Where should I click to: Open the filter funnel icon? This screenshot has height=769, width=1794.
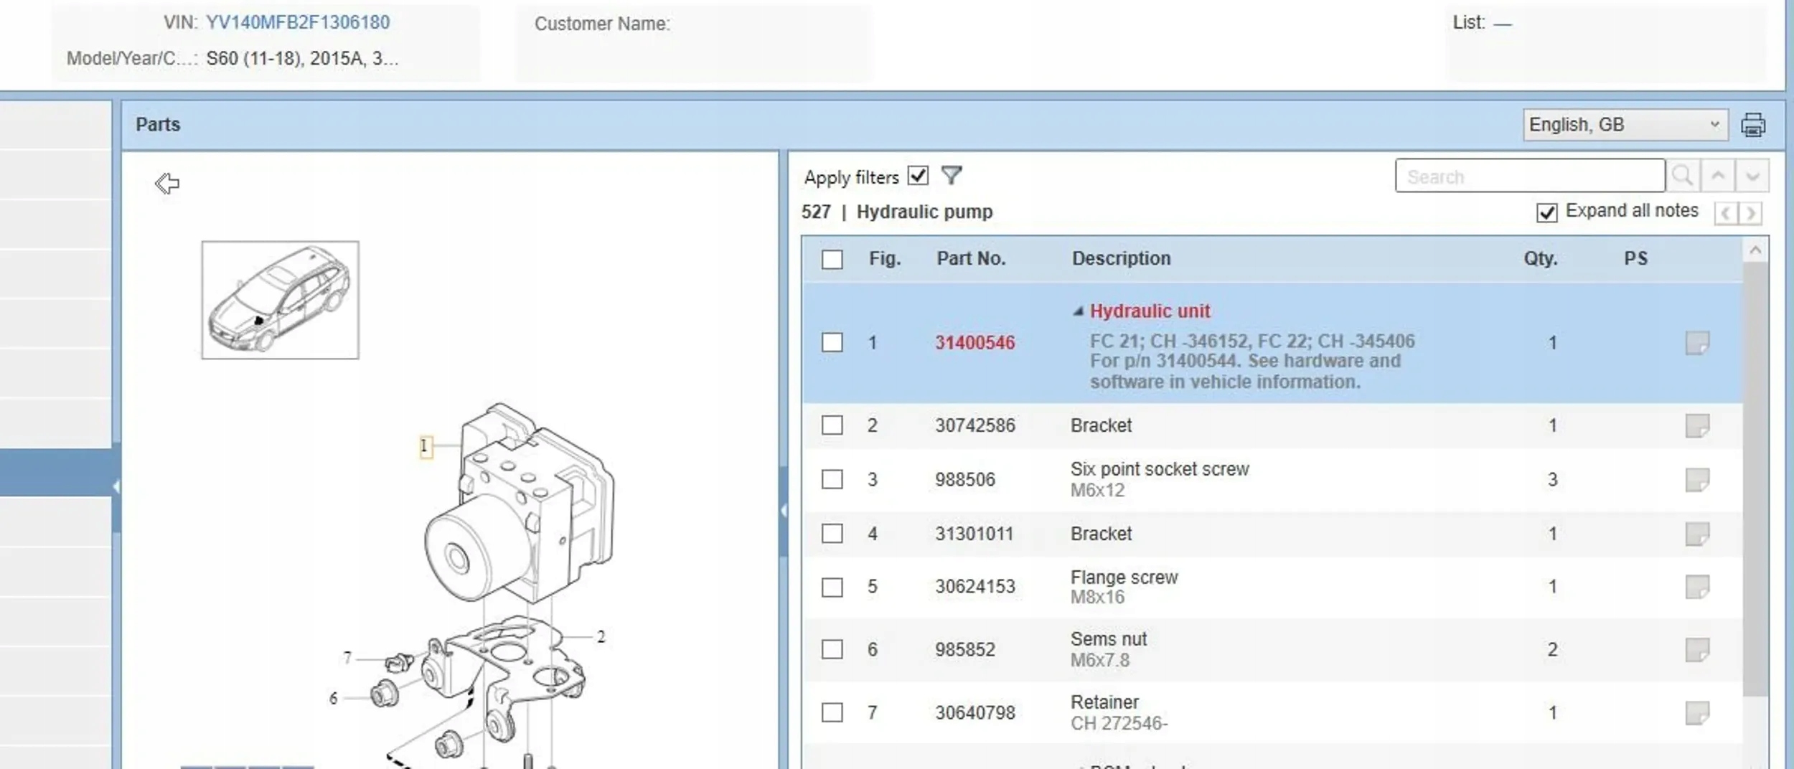coord(951,176)
